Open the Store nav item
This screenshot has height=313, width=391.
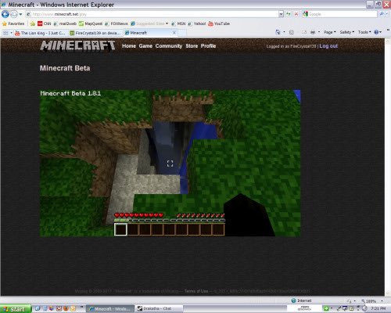point(192,46)
